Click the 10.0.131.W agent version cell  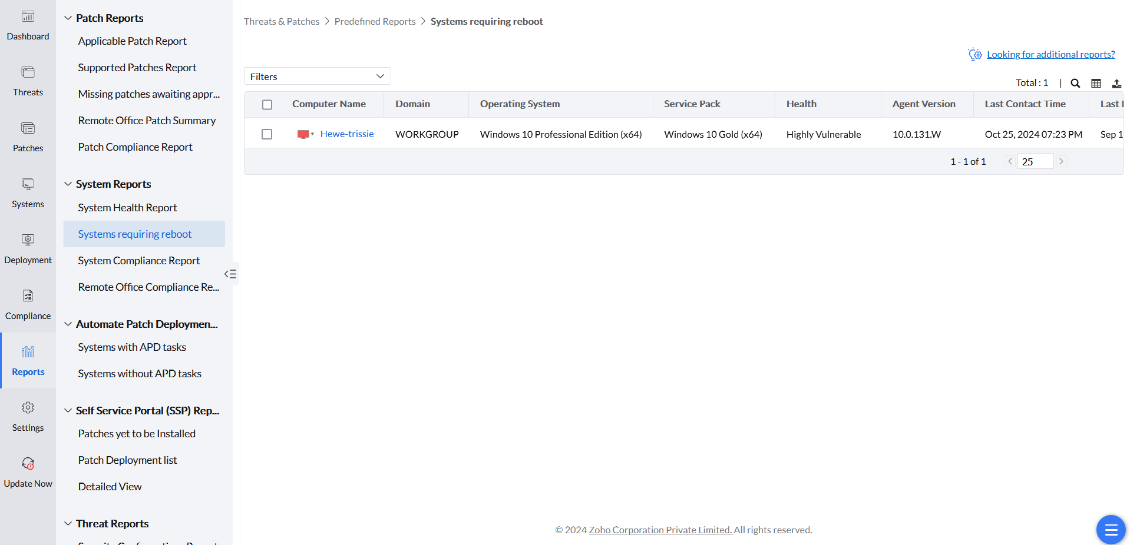(917, 134)
